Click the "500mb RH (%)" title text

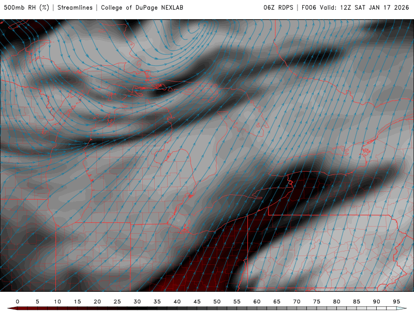tap(26, 8)
